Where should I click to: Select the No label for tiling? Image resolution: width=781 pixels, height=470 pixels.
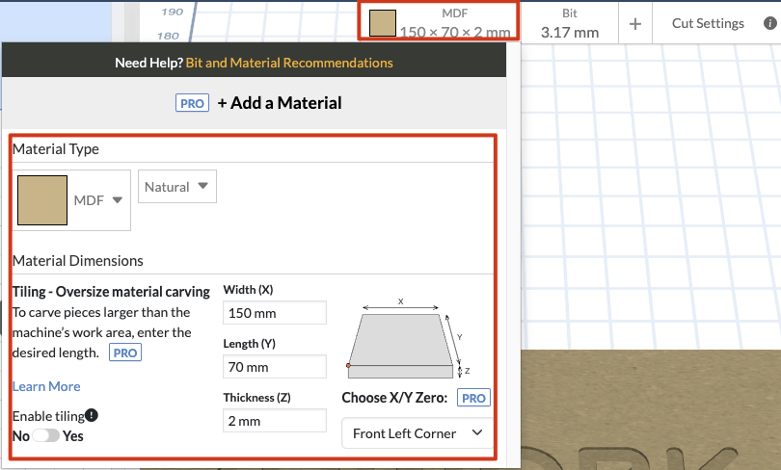(x=21, y=436)
